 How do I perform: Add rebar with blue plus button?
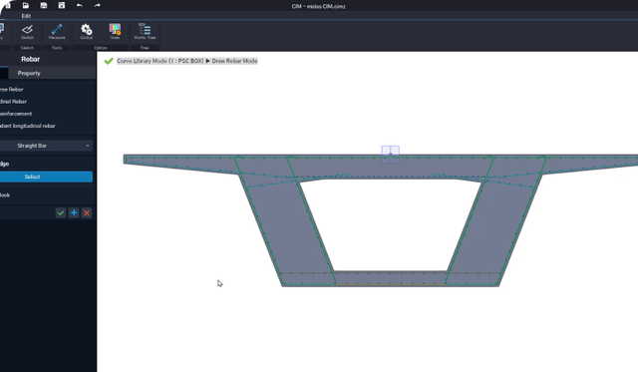74,212
